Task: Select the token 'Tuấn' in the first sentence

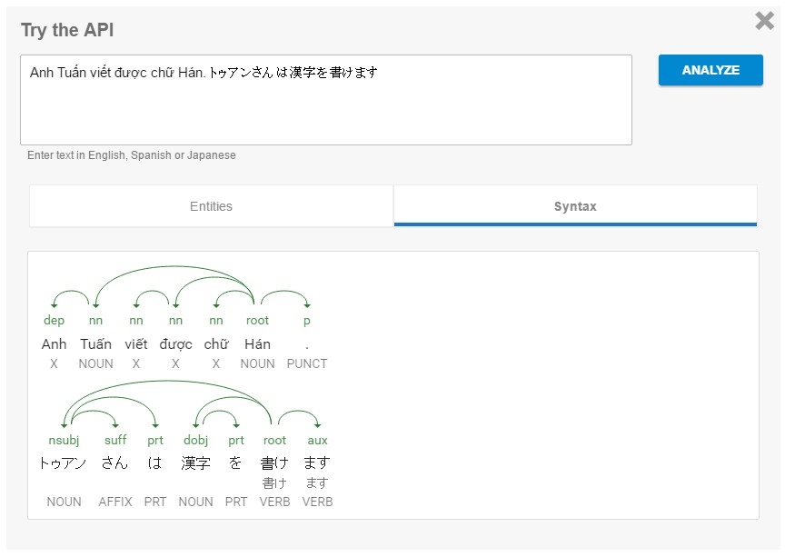Action: tap(95, 343)
